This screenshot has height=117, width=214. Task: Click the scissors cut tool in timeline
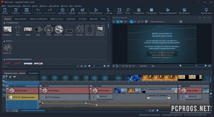pos(10,77)
